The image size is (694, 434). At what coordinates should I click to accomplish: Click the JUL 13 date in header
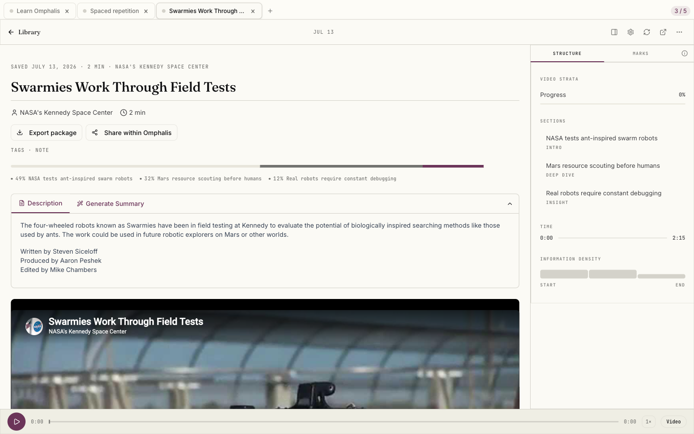(323, 32)
